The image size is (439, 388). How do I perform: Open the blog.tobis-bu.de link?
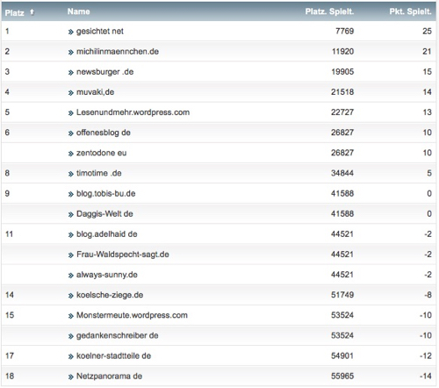point(105,194)
